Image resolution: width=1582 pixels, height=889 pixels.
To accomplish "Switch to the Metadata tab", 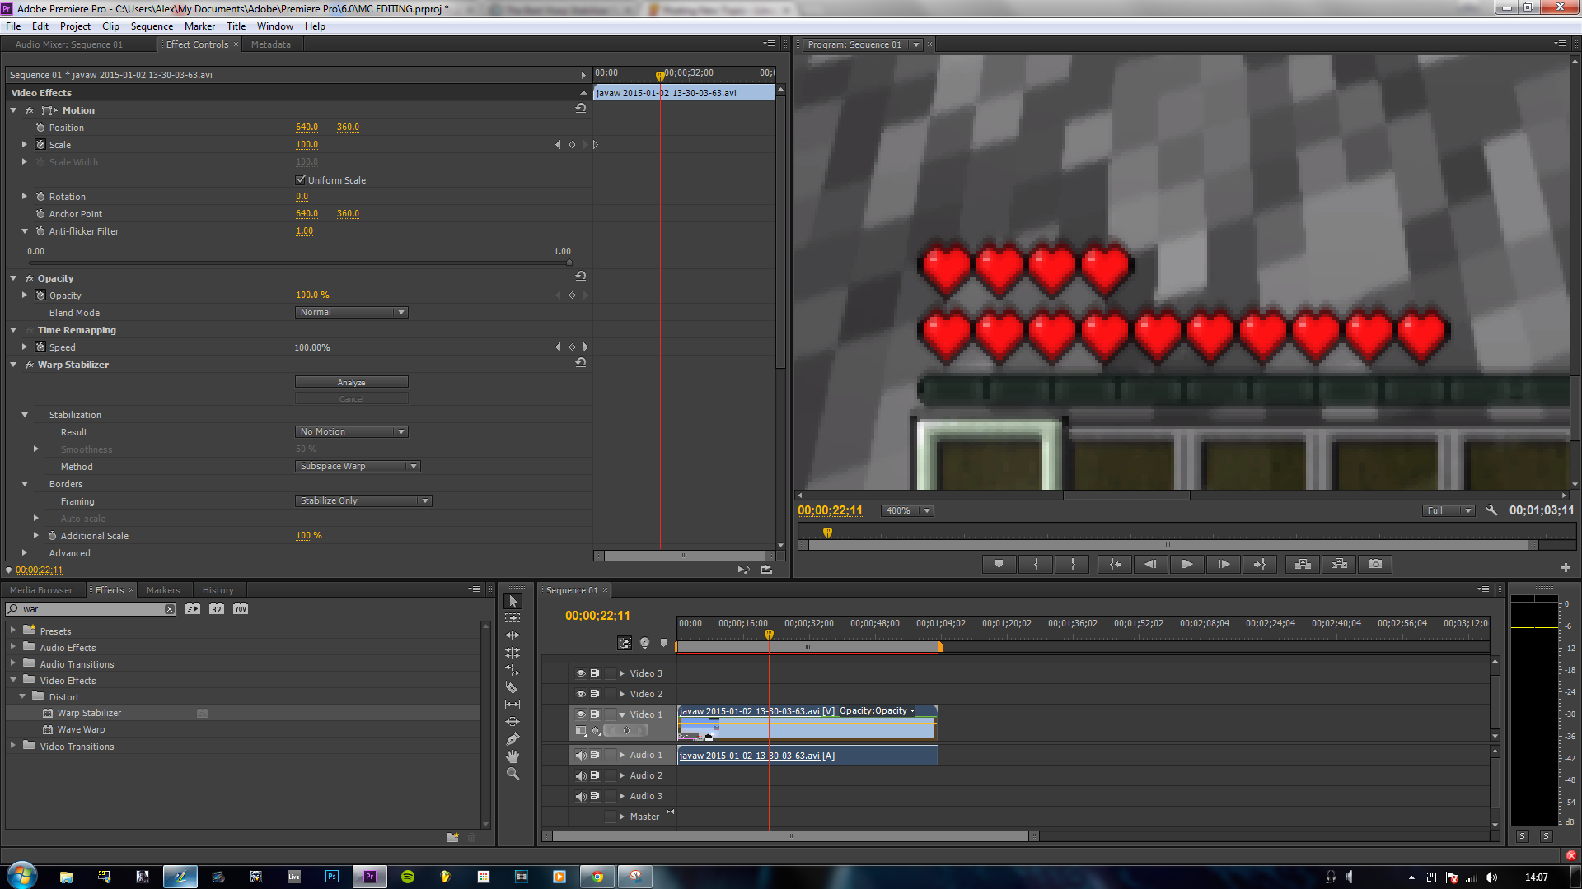I will tap(271, 44).
